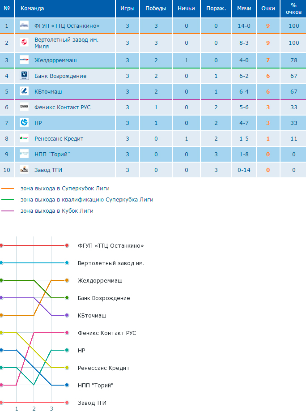Click purple end marker of КБточмаш line
Viewport: 306px width, 412px height.
[x=67, y=315]
